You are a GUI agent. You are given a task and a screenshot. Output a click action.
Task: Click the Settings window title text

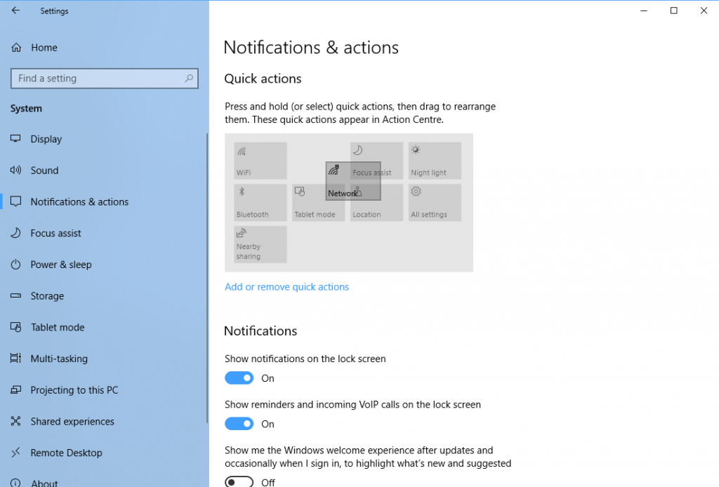(x=54, y=11)
